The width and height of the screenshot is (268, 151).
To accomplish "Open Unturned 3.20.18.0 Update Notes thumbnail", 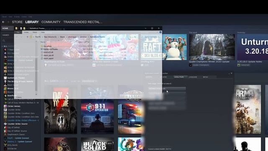I will (253, 47).
